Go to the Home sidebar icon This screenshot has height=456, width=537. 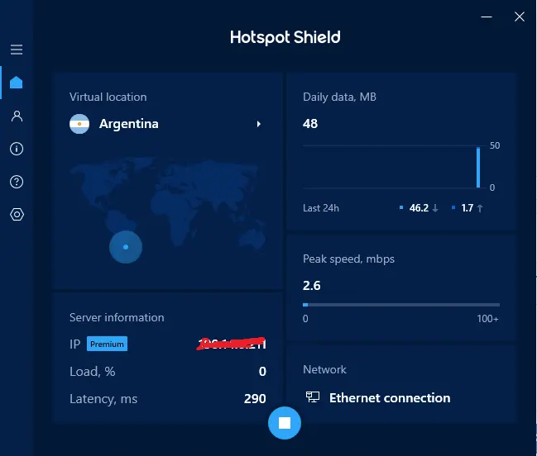coord(17,83)
